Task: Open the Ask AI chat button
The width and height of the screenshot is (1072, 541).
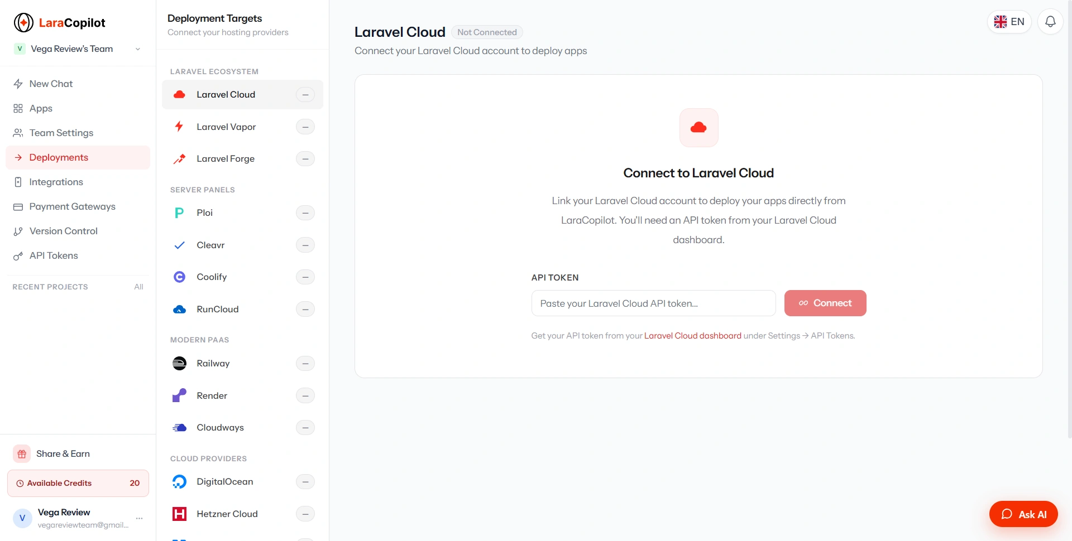Action: click(x=1023, y=514)
